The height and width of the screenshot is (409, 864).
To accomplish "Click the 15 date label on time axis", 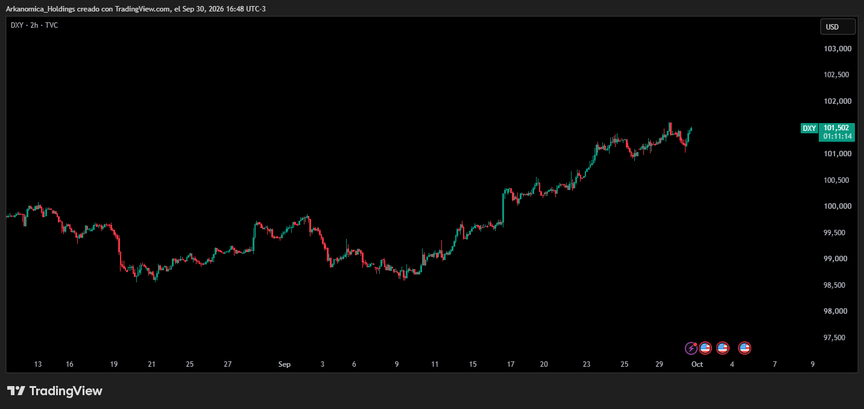I will pyautogui.click(x=473, y=364).
